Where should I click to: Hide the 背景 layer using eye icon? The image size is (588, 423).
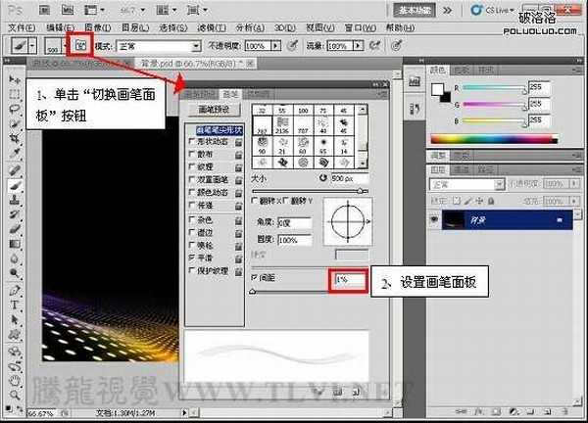(434, 219)
